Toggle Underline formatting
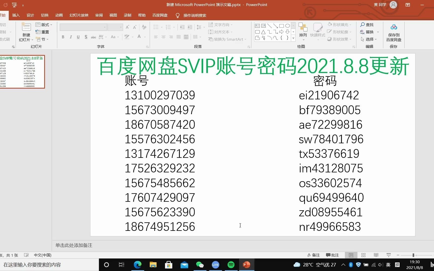434x271 pixels. coord(78,37)
